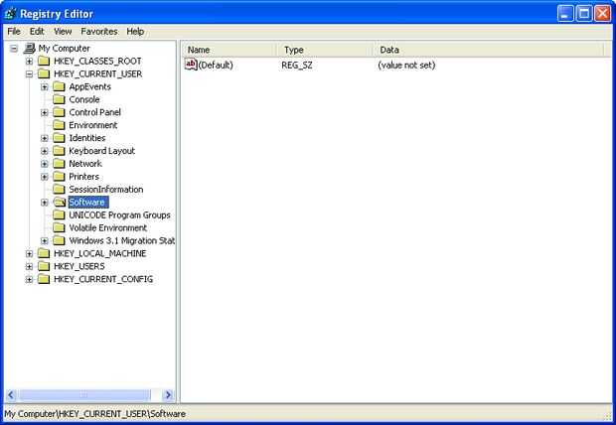This screenshot has height=425, width=616.
Task: Expand the Control Panel key
Action: point(45,113)
